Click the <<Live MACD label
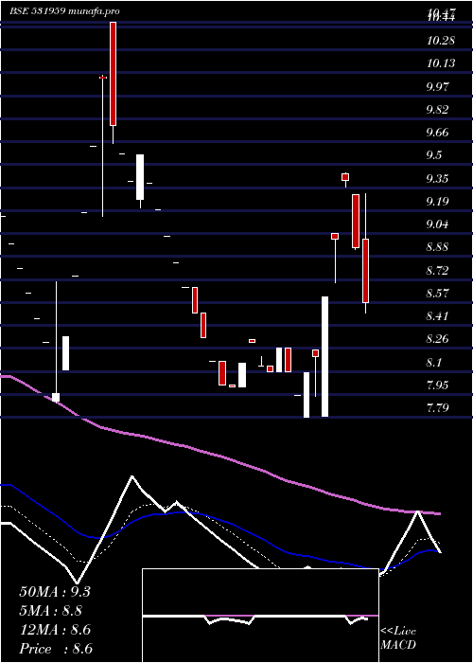The height and width of the screenshot is (663, 473). [x=398, y=638]
